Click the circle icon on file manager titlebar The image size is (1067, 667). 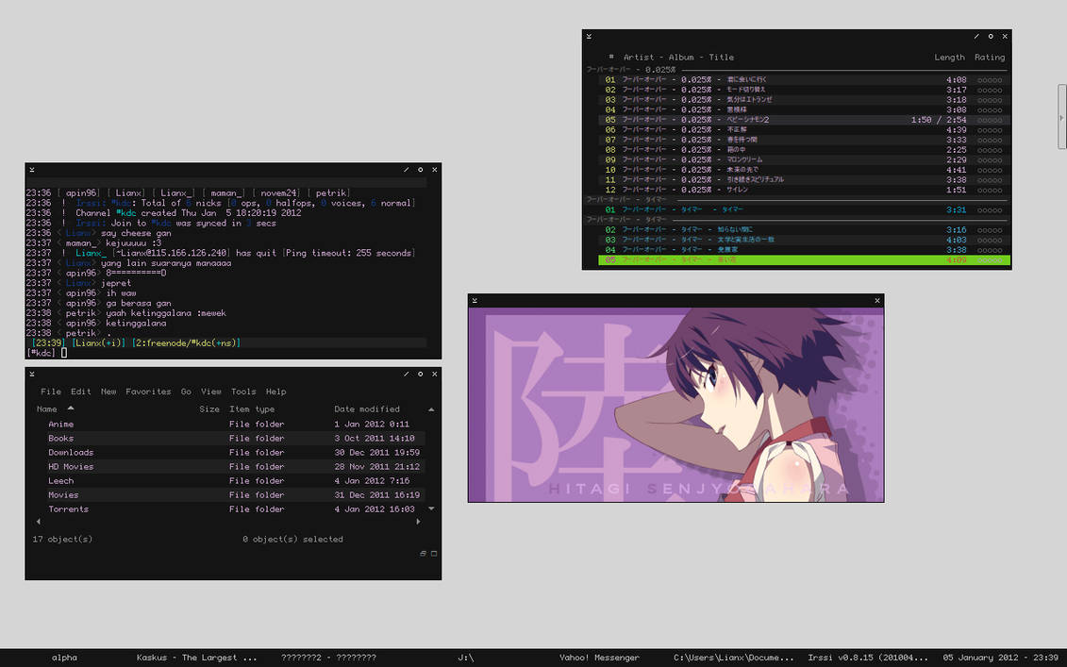point(421,374)
